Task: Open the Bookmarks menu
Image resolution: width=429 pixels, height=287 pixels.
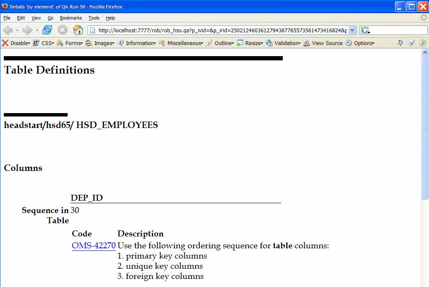Action: click(71, 18)
